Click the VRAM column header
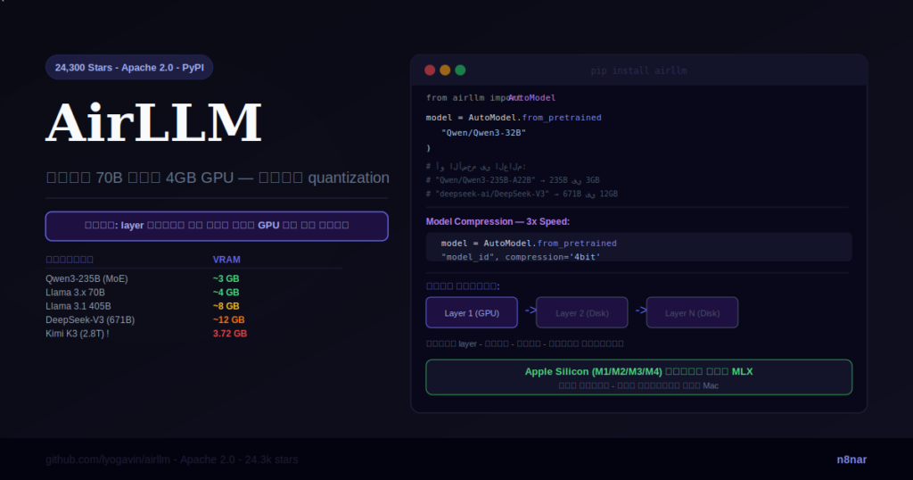Screen dimensions: 913x480 (226, 260)
